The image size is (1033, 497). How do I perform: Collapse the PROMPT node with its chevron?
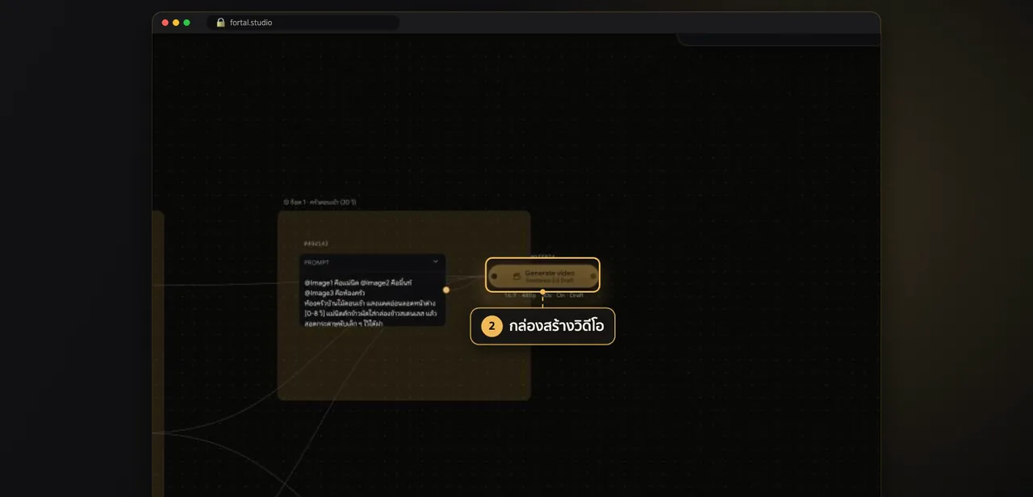click(436, 261)
